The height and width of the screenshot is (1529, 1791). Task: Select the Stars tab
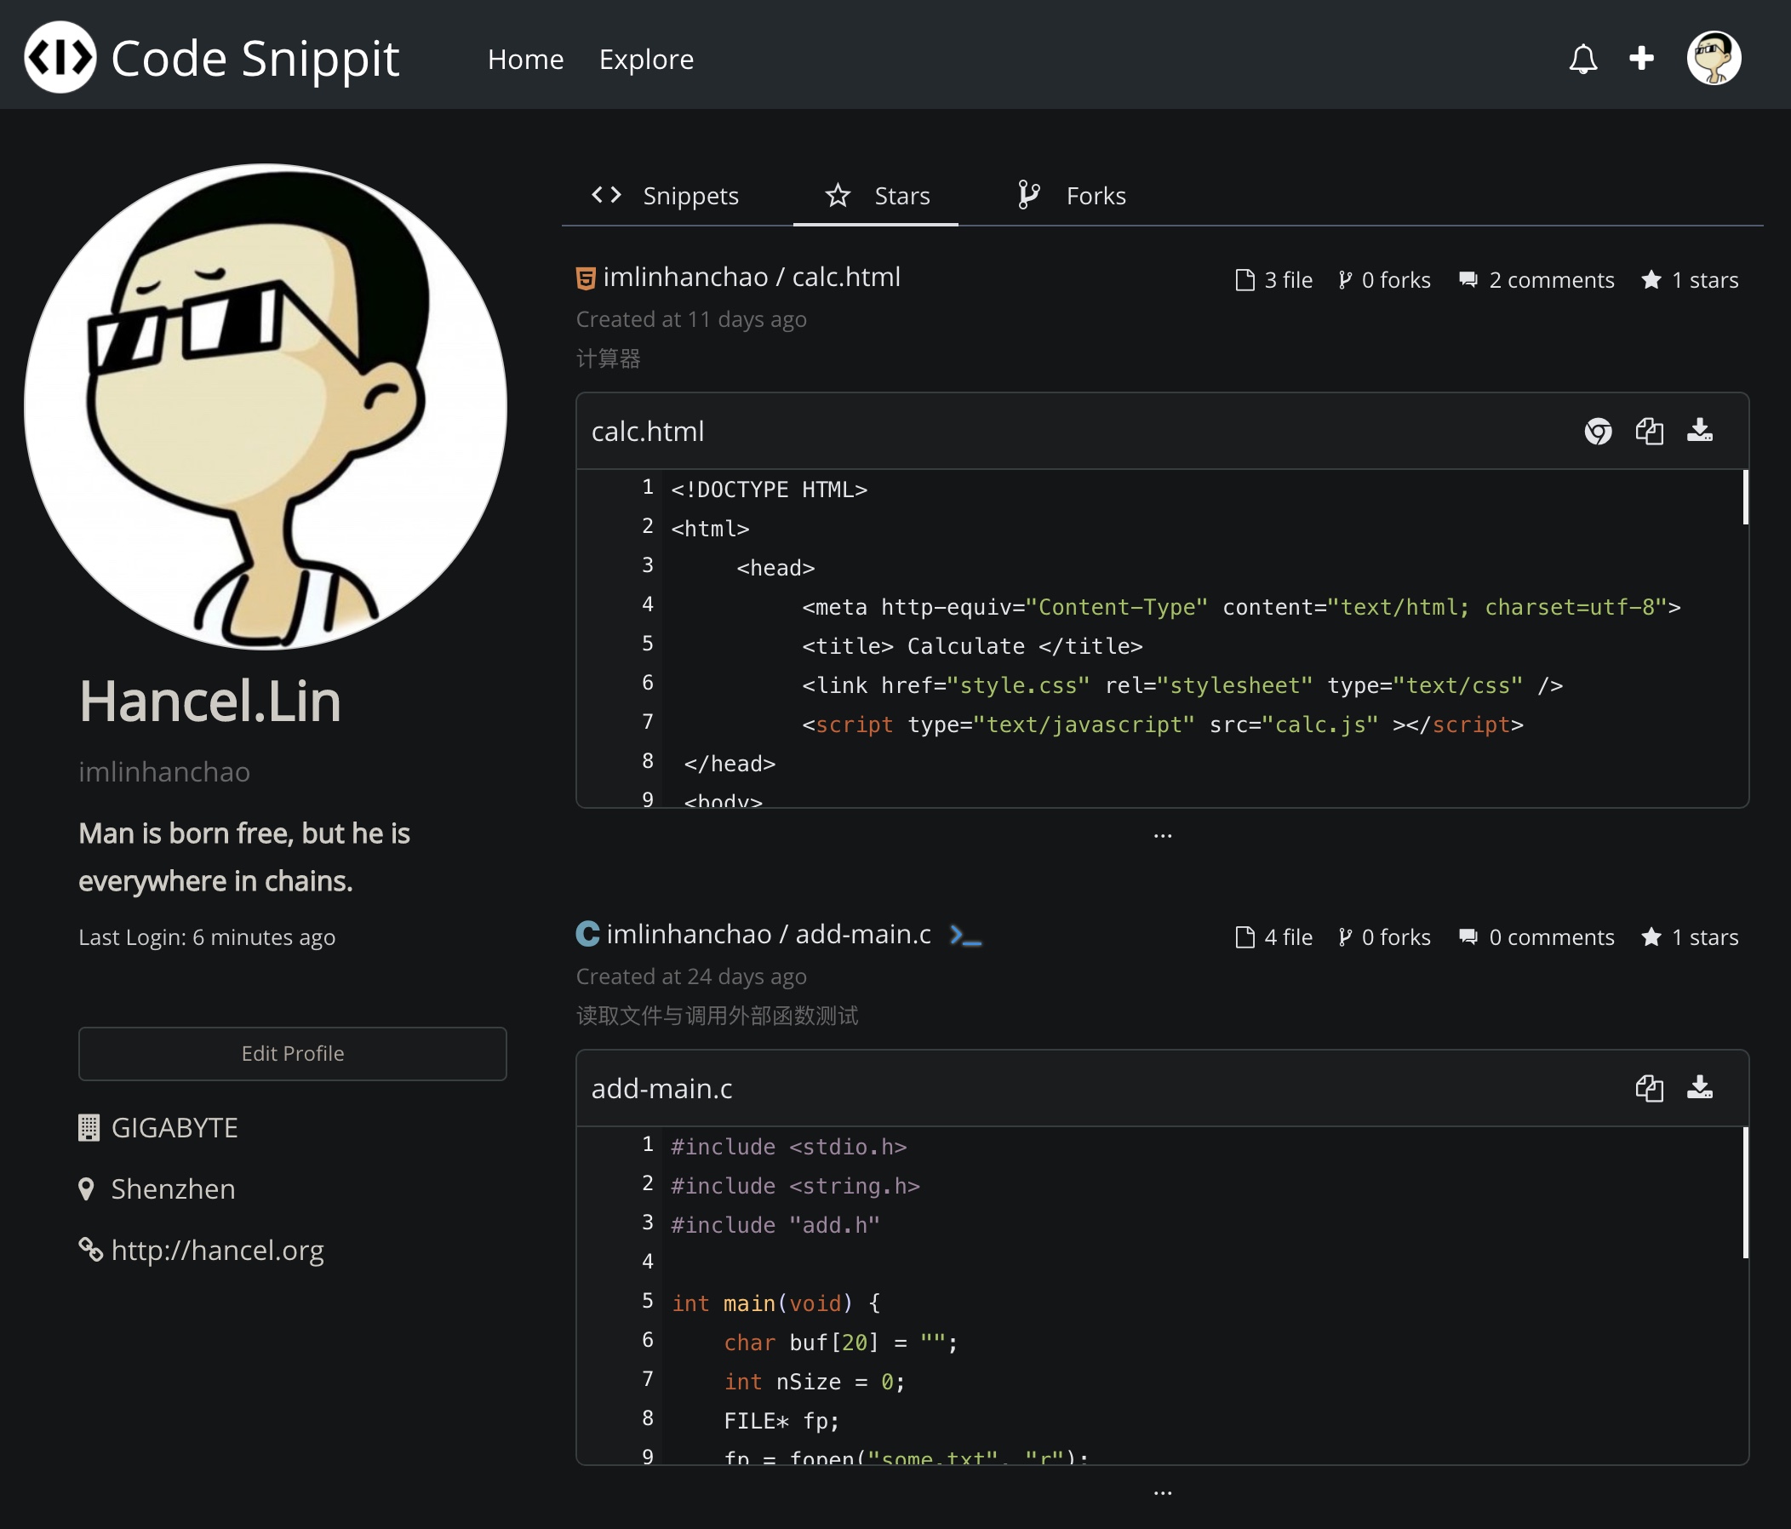pos(877,196)
